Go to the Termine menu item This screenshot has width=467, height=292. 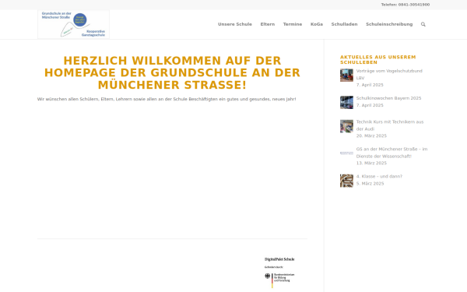(x=293, y=24)
